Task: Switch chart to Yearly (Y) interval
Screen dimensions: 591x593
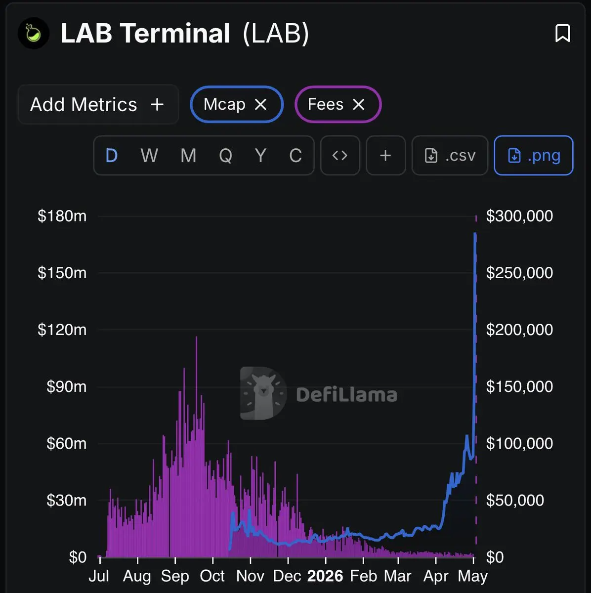Action: pos(260,156)
